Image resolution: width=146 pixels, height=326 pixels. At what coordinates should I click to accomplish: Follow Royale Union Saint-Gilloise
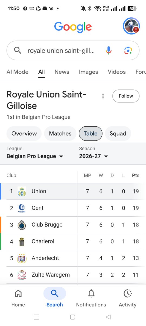(126, 96)
